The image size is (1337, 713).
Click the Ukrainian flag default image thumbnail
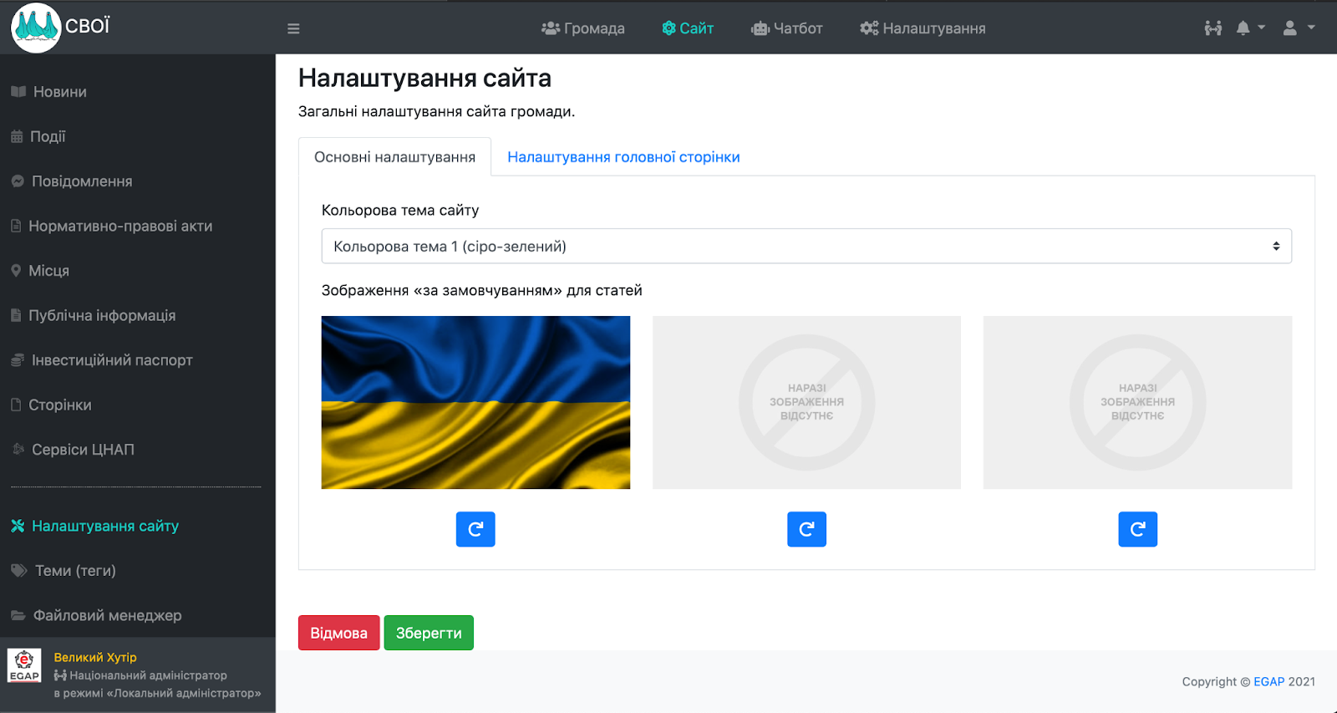tap(475, 402)
